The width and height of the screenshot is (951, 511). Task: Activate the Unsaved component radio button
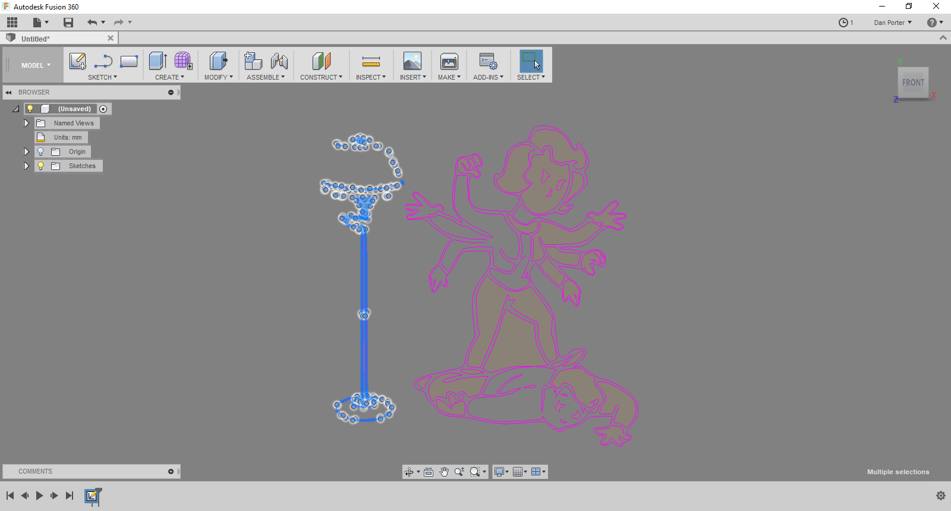[x=103, y=109]
